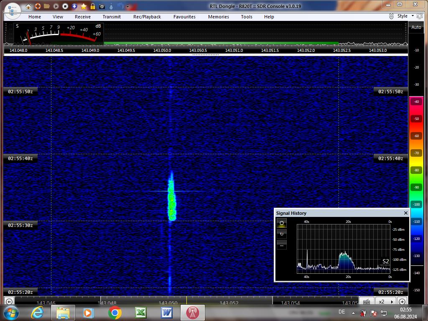Click the S-meter signal gauge
The width and height of the screenshot is (428, 321).
59,34
